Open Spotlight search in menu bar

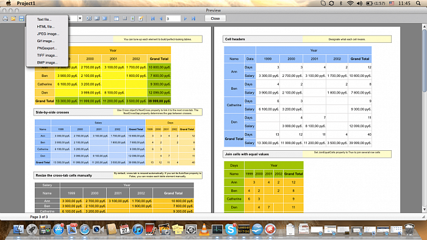(x=418, y=3)
